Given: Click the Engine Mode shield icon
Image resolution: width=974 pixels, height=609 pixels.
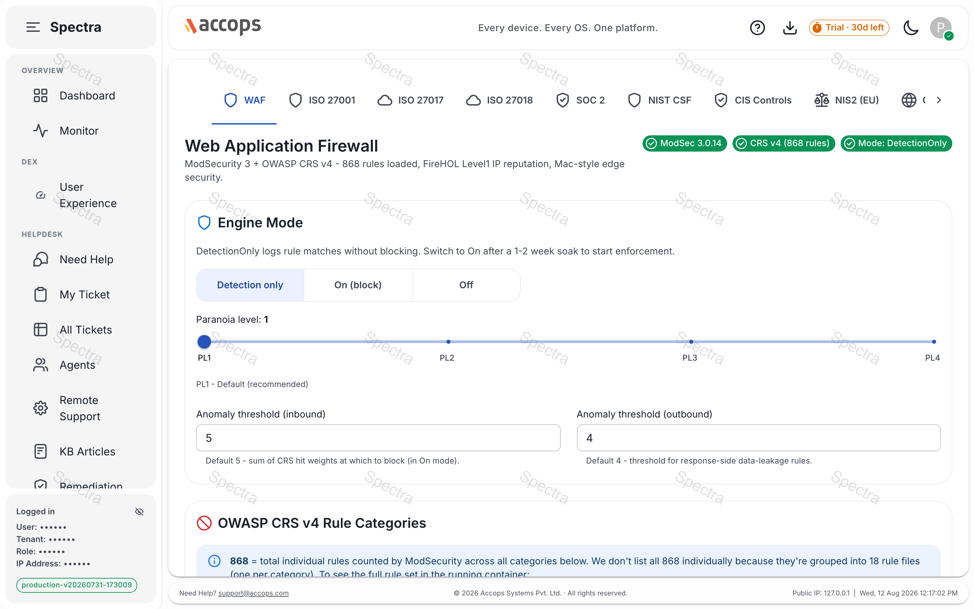Looking at the screenshot, I should 204,223.
